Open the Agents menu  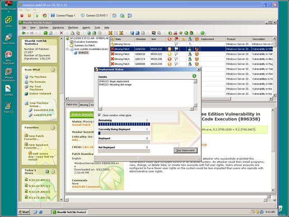pos(86,28)
